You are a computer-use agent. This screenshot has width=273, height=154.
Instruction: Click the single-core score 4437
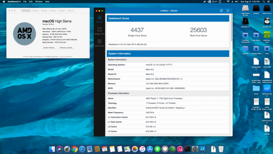[x=137, y=30]
